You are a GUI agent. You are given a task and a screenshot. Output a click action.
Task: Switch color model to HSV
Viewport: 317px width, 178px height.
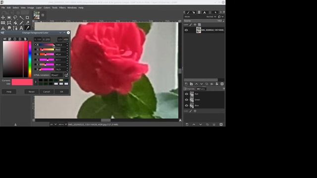point(66,40)
